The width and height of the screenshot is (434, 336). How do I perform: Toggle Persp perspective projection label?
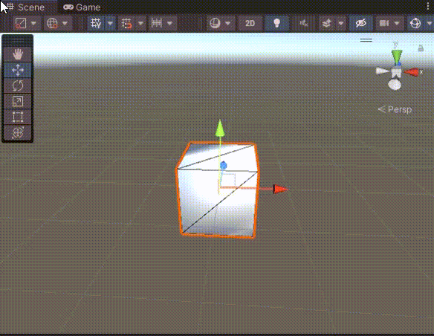click(395, 109)
